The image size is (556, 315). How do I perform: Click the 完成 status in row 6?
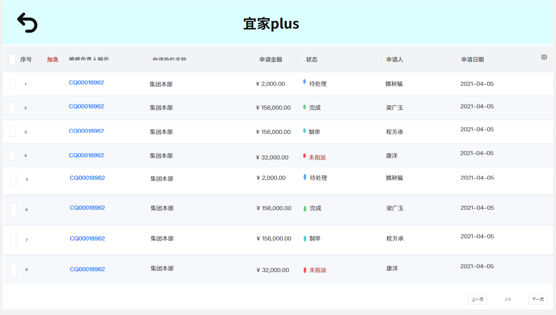click(x=316, y=208)
